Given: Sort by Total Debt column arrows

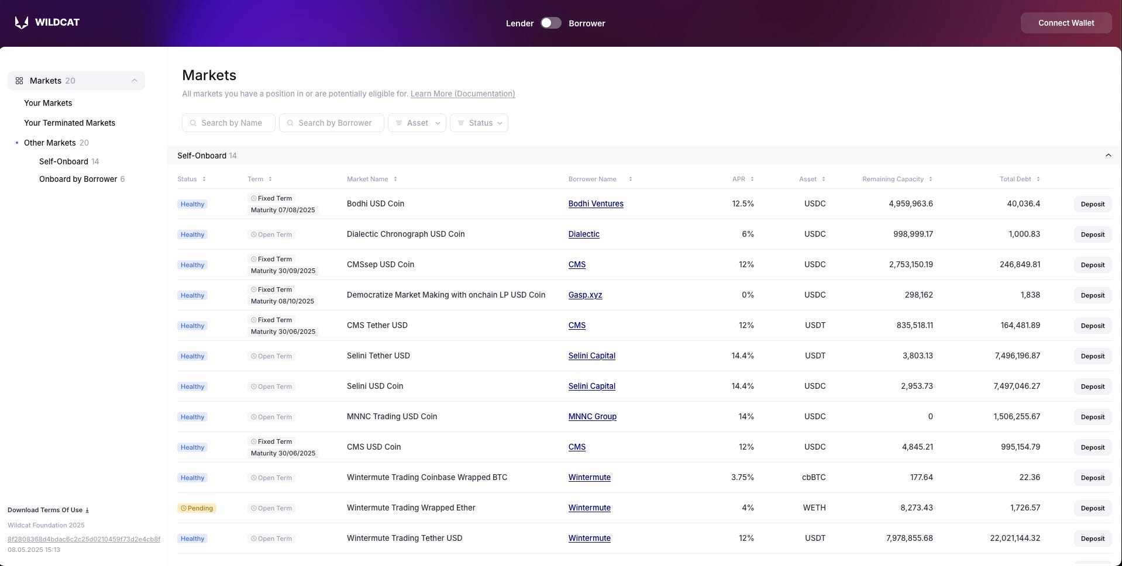Looking at the screenshot, I should pyautogui.click(x=1038, y=179).
